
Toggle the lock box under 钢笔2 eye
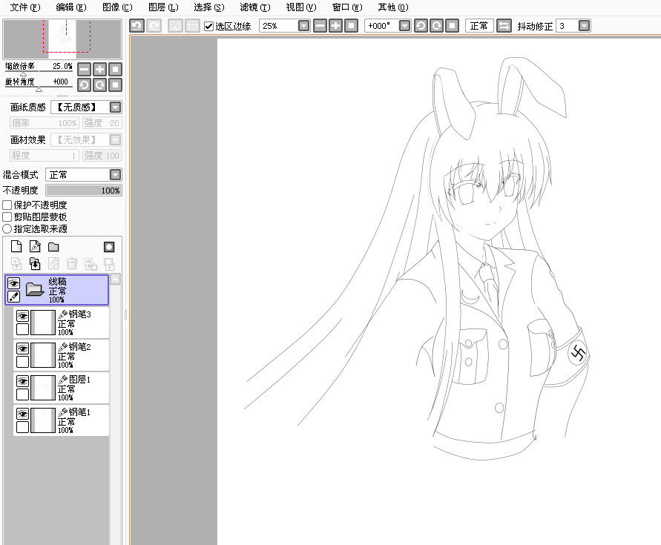[x=22, y=362]
